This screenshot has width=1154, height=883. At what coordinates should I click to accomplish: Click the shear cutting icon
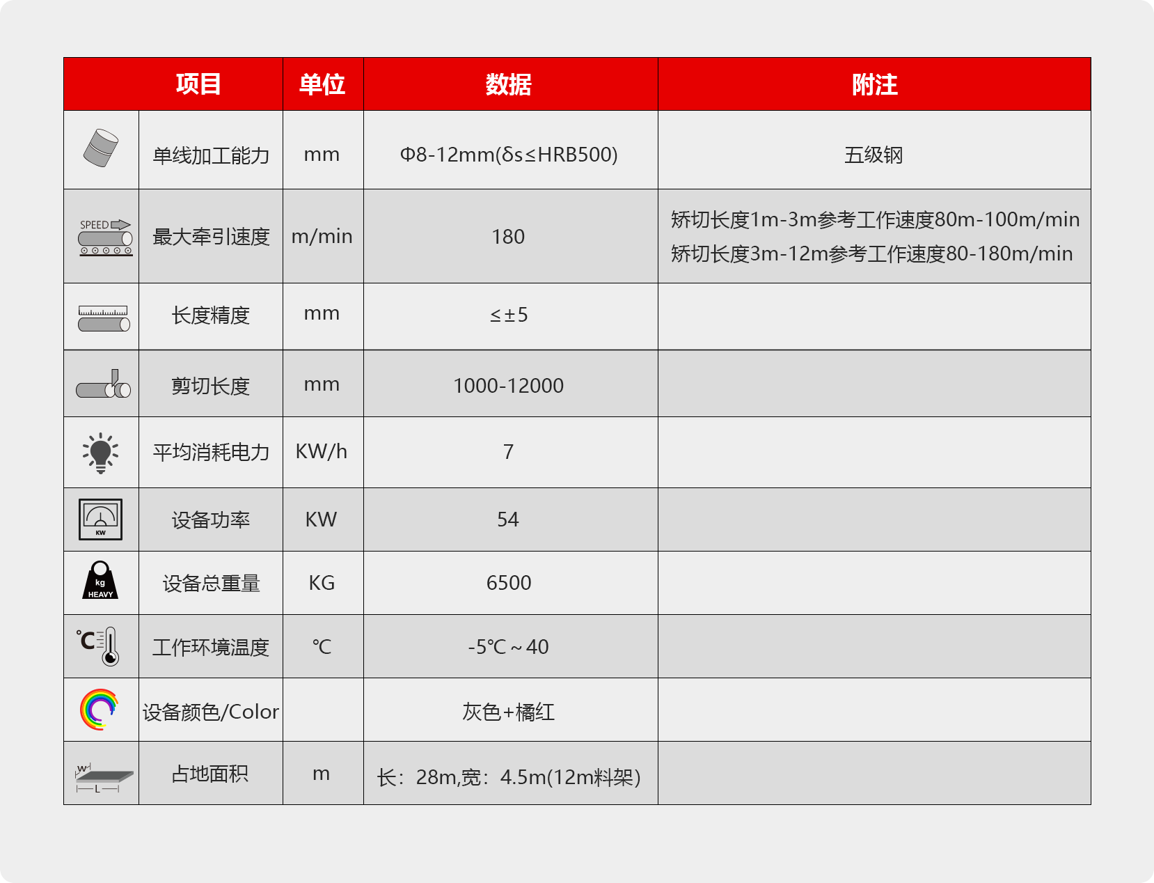[103, 384]
